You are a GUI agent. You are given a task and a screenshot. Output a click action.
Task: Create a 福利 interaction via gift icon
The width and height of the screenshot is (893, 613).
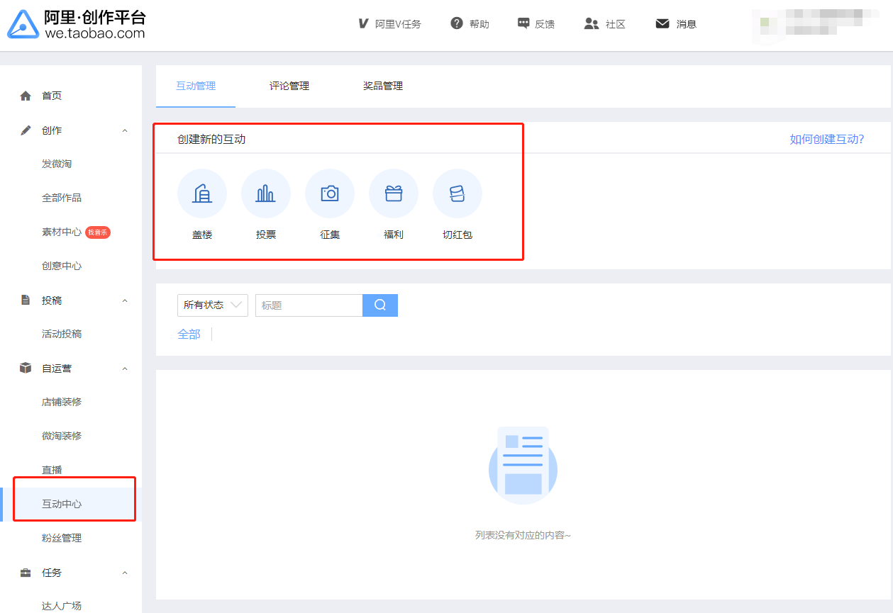point(394,193)
